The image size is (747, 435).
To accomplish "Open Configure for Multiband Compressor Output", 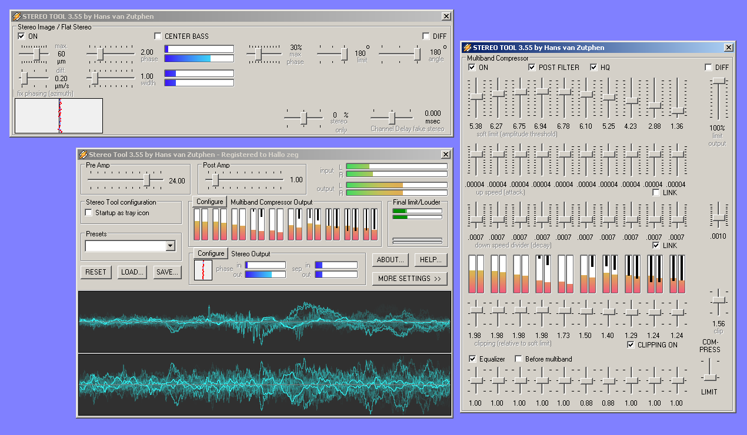I will point(210,202).
